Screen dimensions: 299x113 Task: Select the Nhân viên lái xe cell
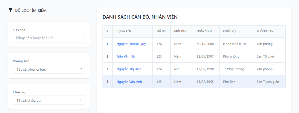tap(236, 44)
